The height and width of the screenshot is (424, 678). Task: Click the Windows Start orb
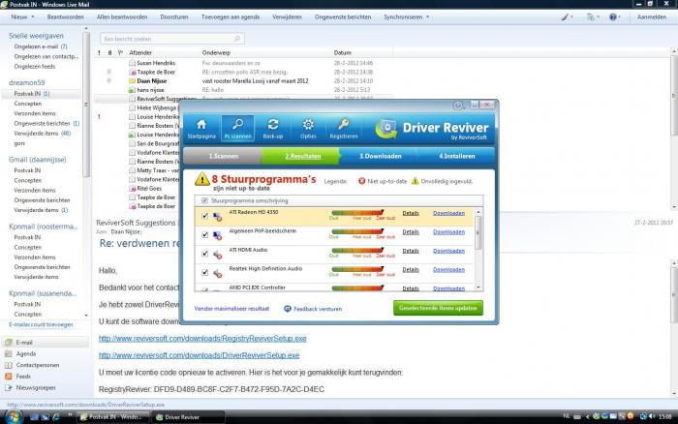click(13, 416)
